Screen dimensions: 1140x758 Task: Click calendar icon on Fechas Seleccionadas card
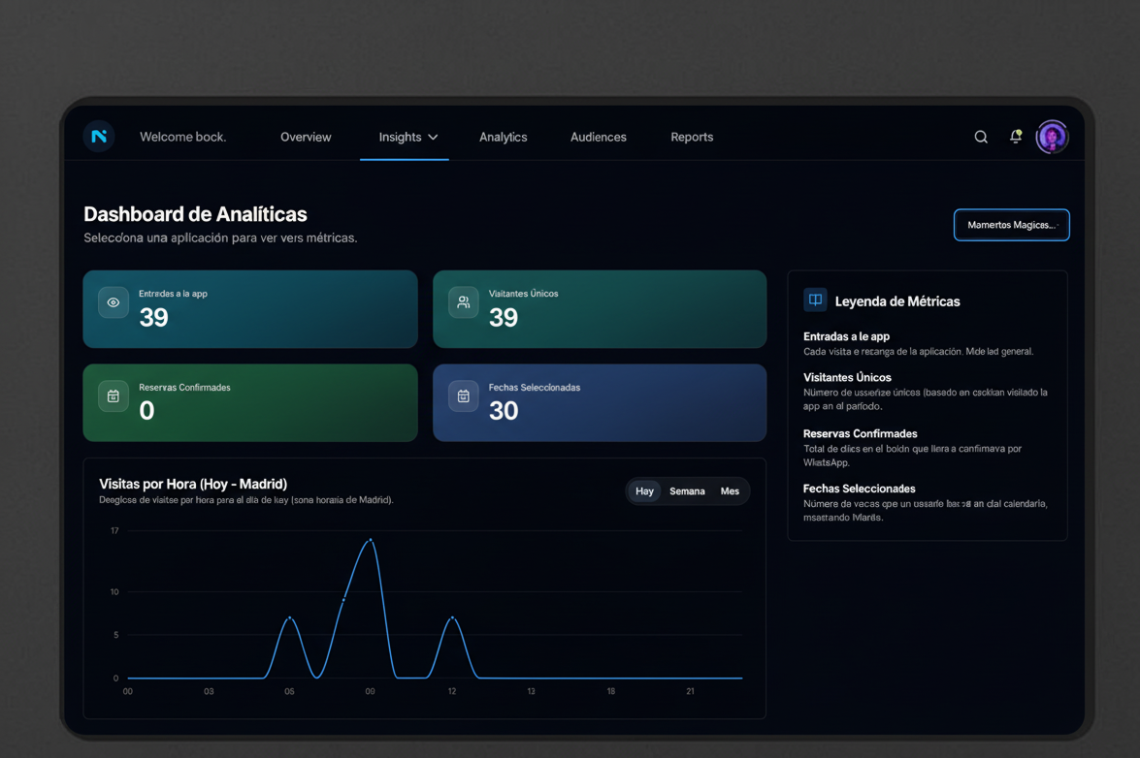[464, 395]
